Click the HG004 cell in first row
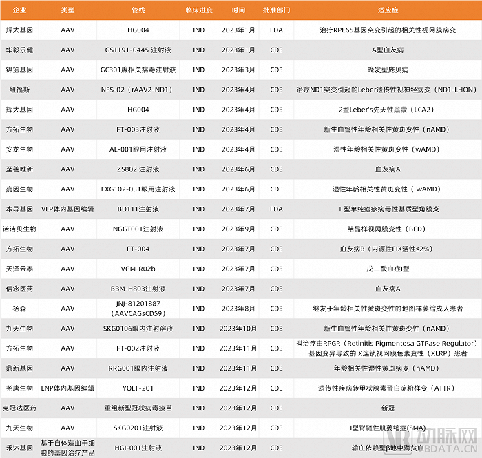The height and width of the screenshot is (458, 482). pos(138,30)
